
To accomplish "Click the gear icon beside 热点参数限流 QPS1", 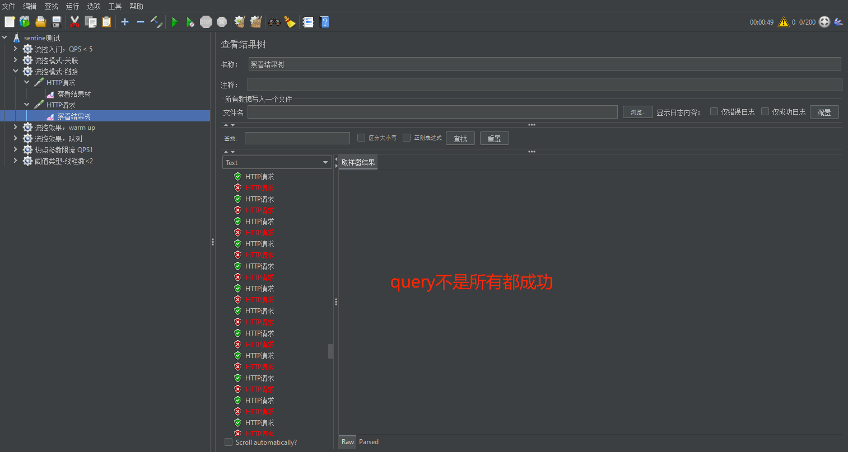I will click(27, 150).
